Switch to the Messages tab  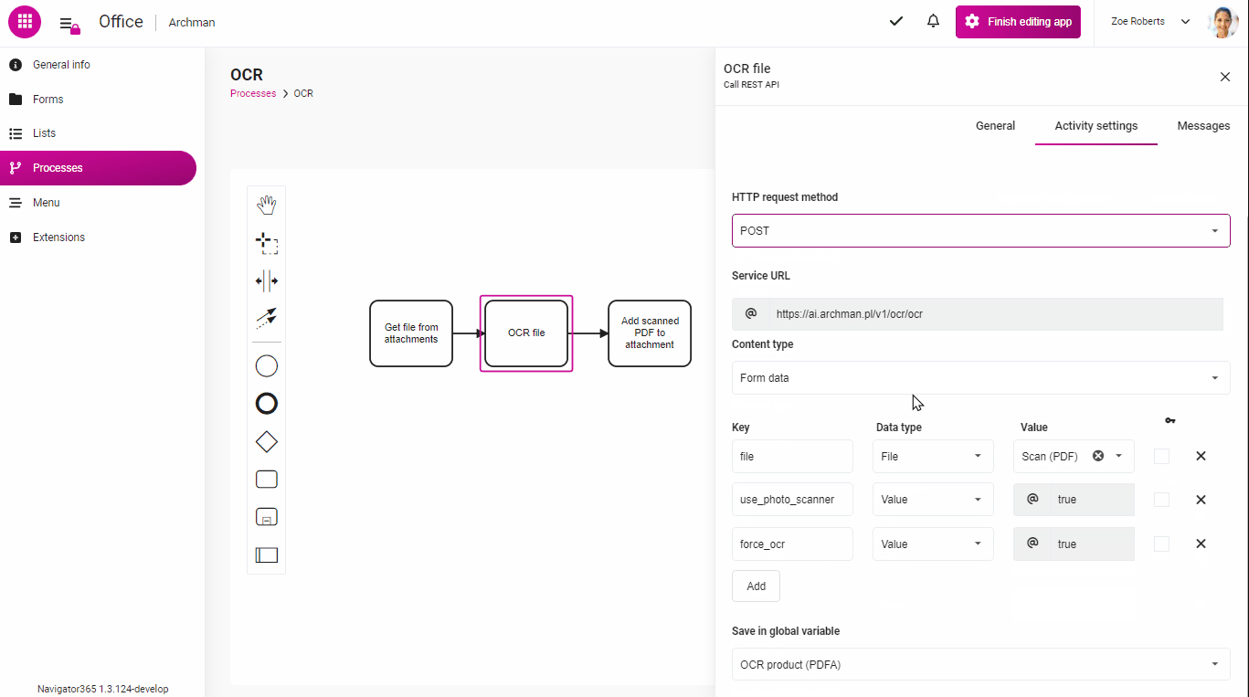tap(1203, 126)
